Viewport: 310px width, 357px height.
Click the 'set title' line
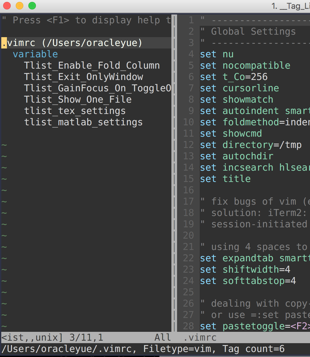tap(225, 179)
